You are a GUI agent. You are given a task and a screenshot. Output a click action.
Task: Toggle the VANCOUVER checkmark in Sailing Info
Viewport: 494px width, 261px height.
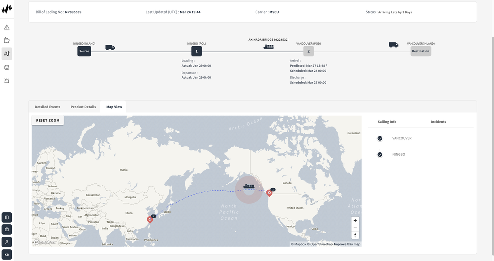click(x=380, y=138)
